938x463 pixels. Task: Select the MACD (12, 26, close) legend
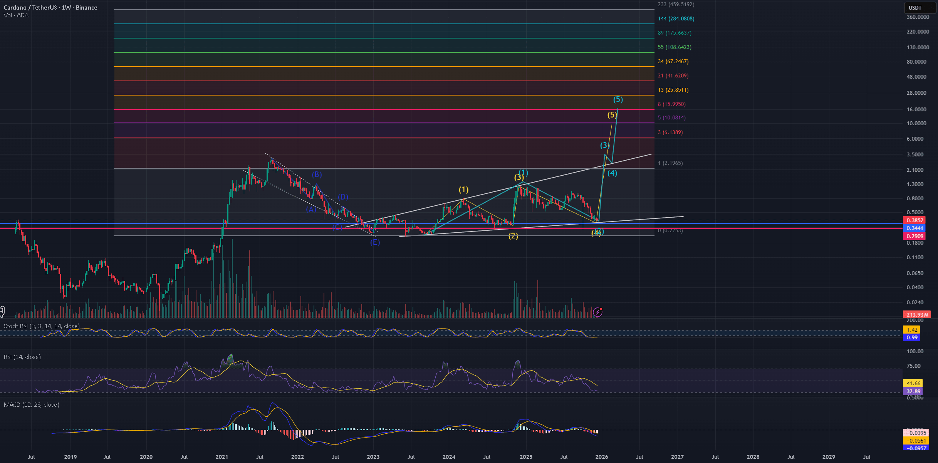click(32, 405)
